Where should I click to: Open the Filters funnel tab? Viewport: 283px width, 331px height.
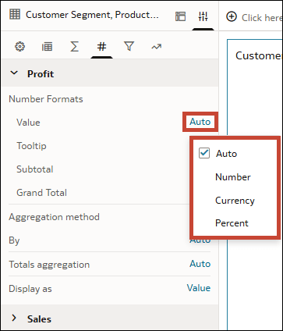[x=129, y=47]
